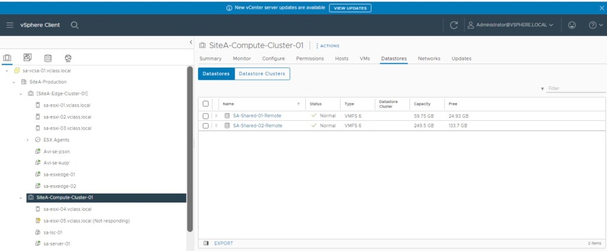Refresh using the circular arrow icon
This screenshot has height=251, width=607.
453,25
